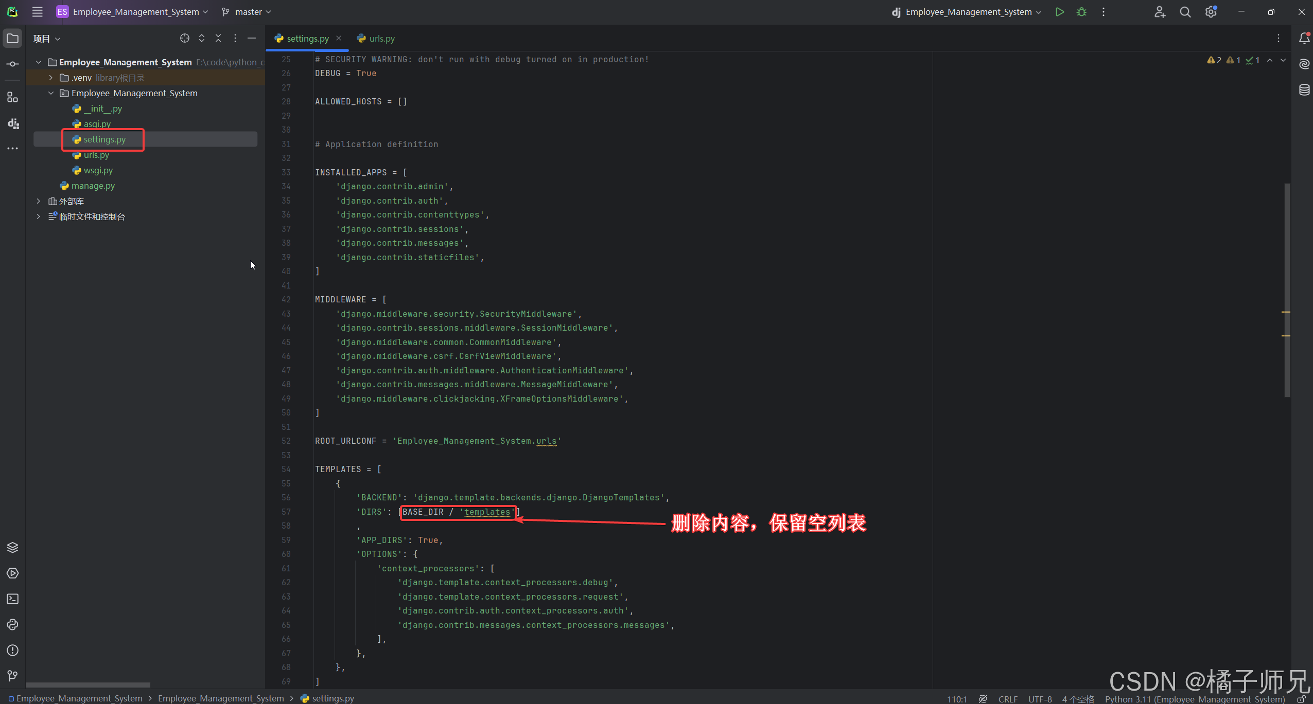Open manage.py in project tree

[87, 186]
